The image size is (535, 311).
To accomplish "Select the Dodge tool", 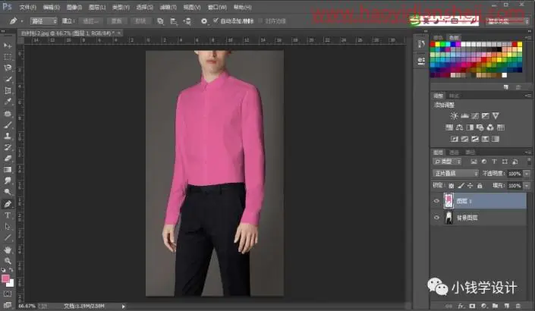I will pyautogui.click(x=8, y=192).
